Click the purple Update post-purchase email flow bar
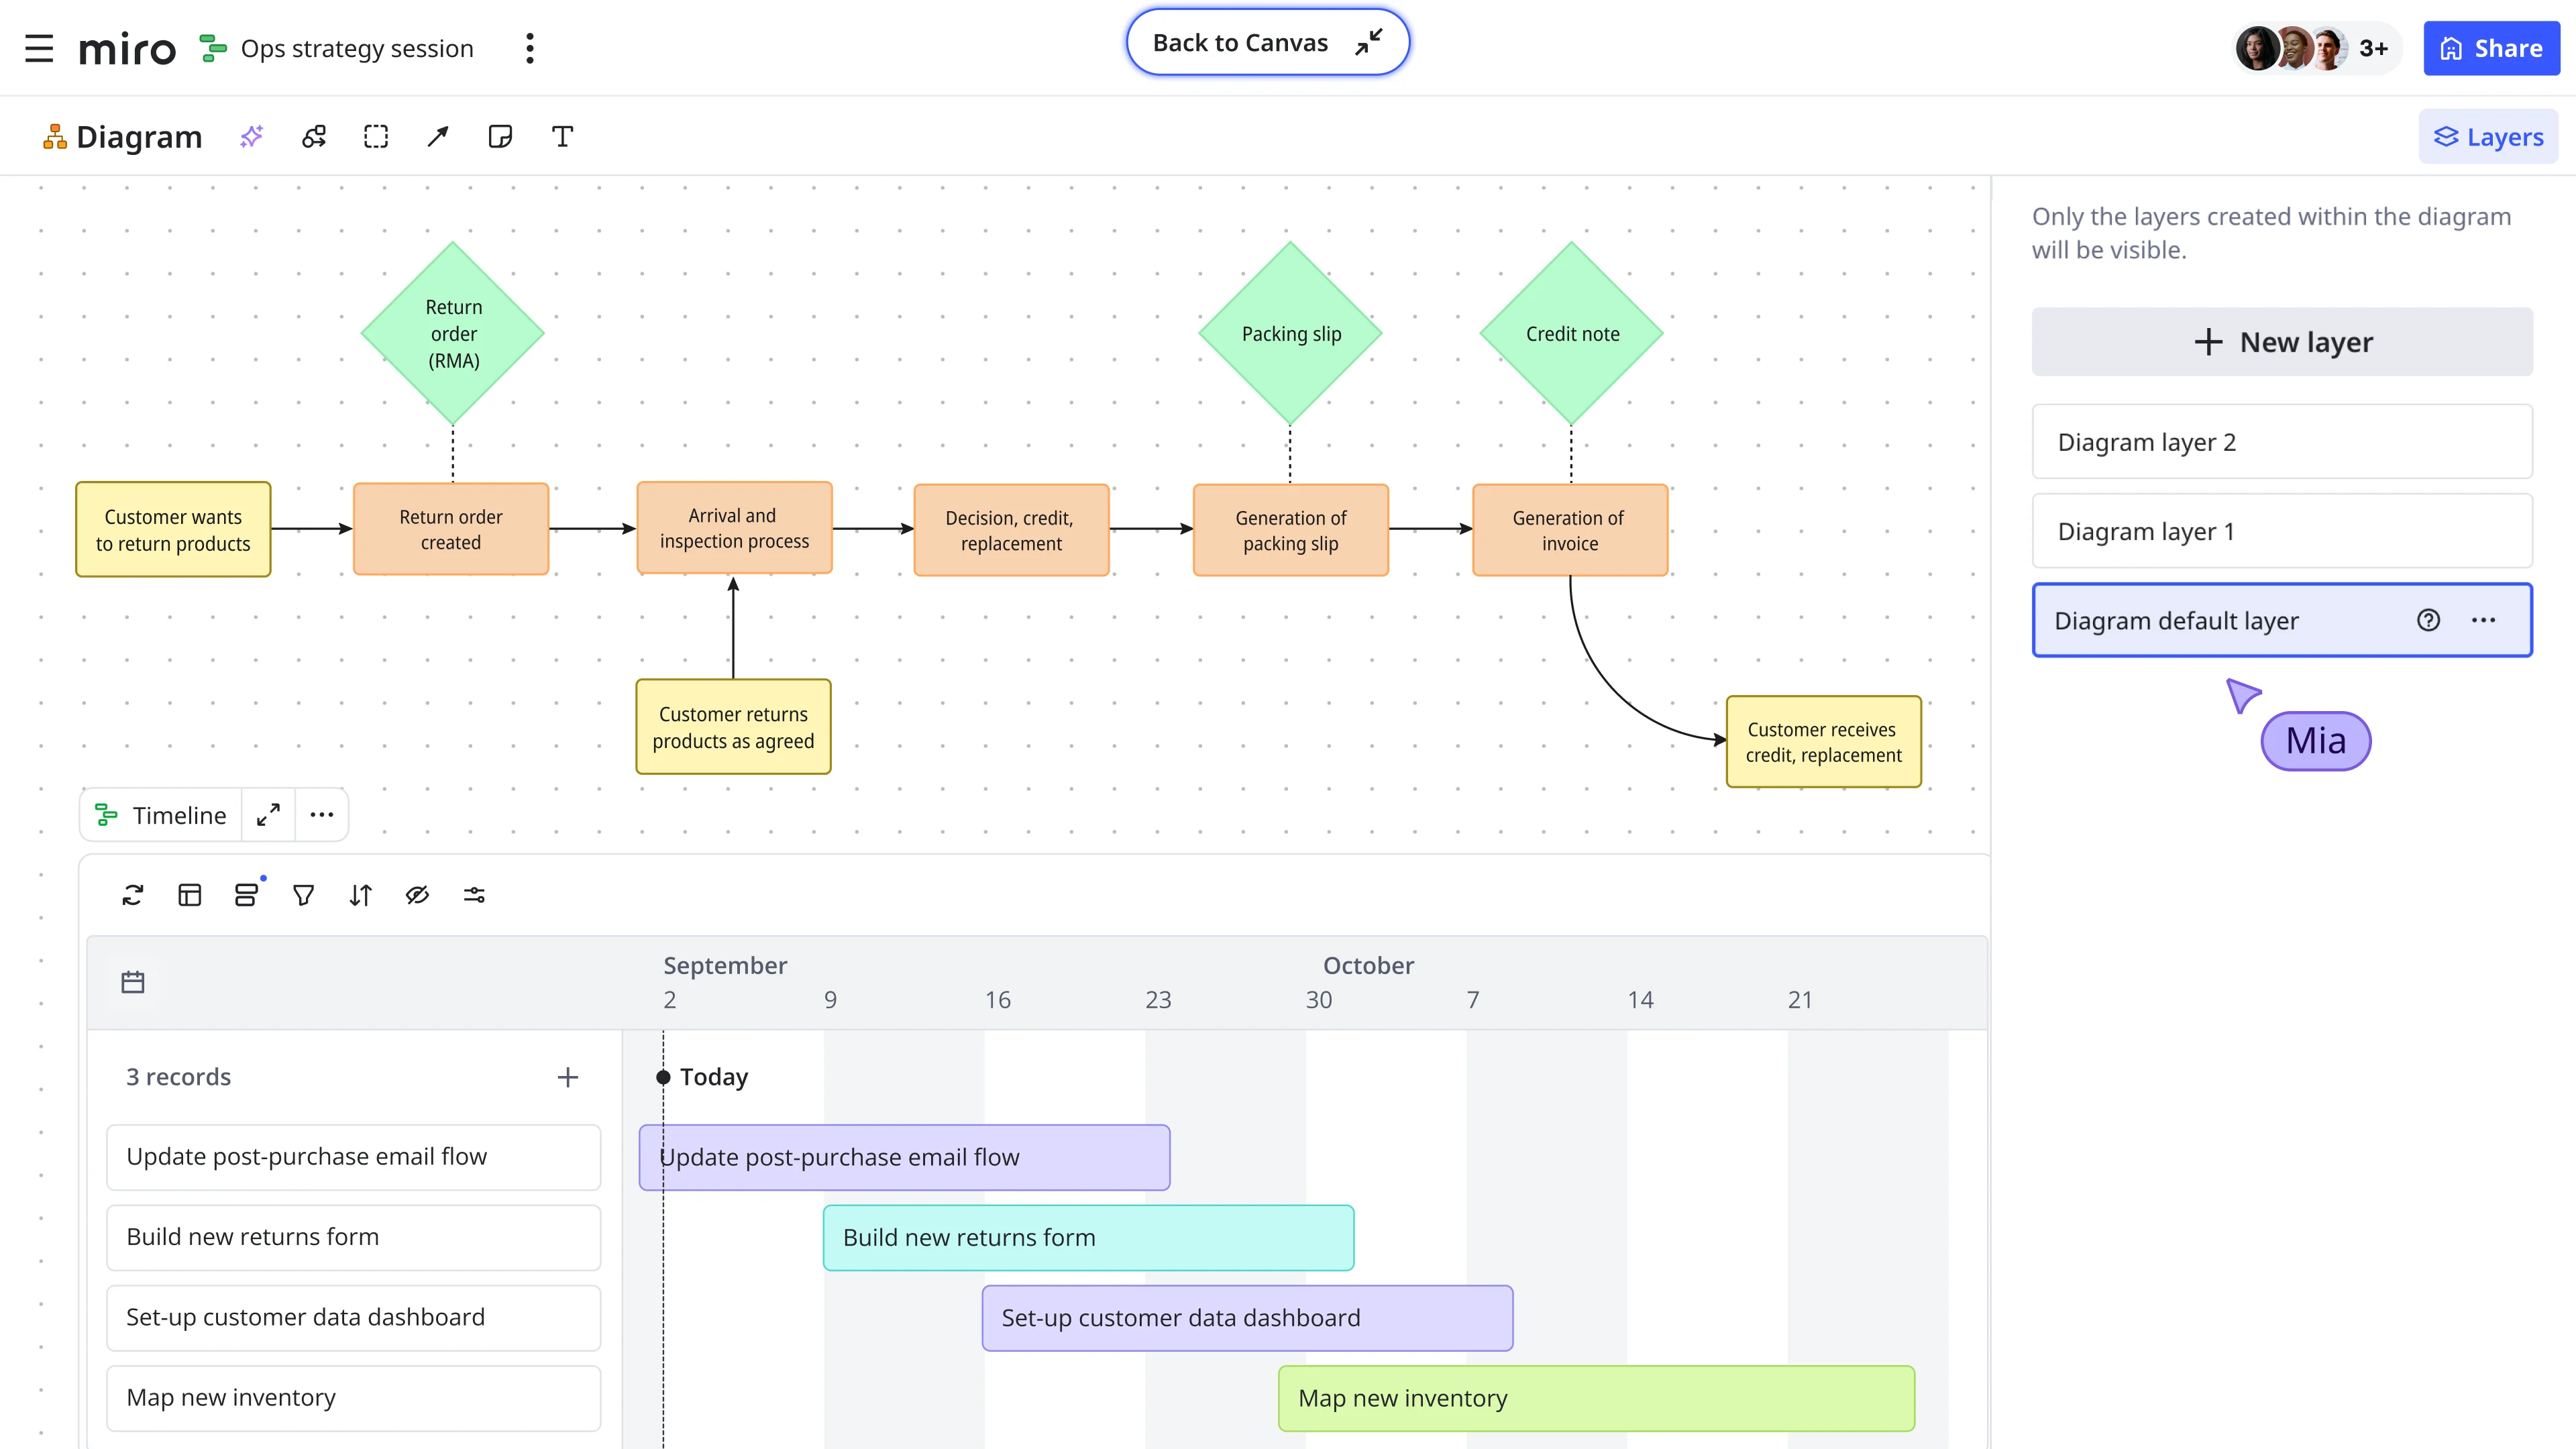 tap(904, 1157)
